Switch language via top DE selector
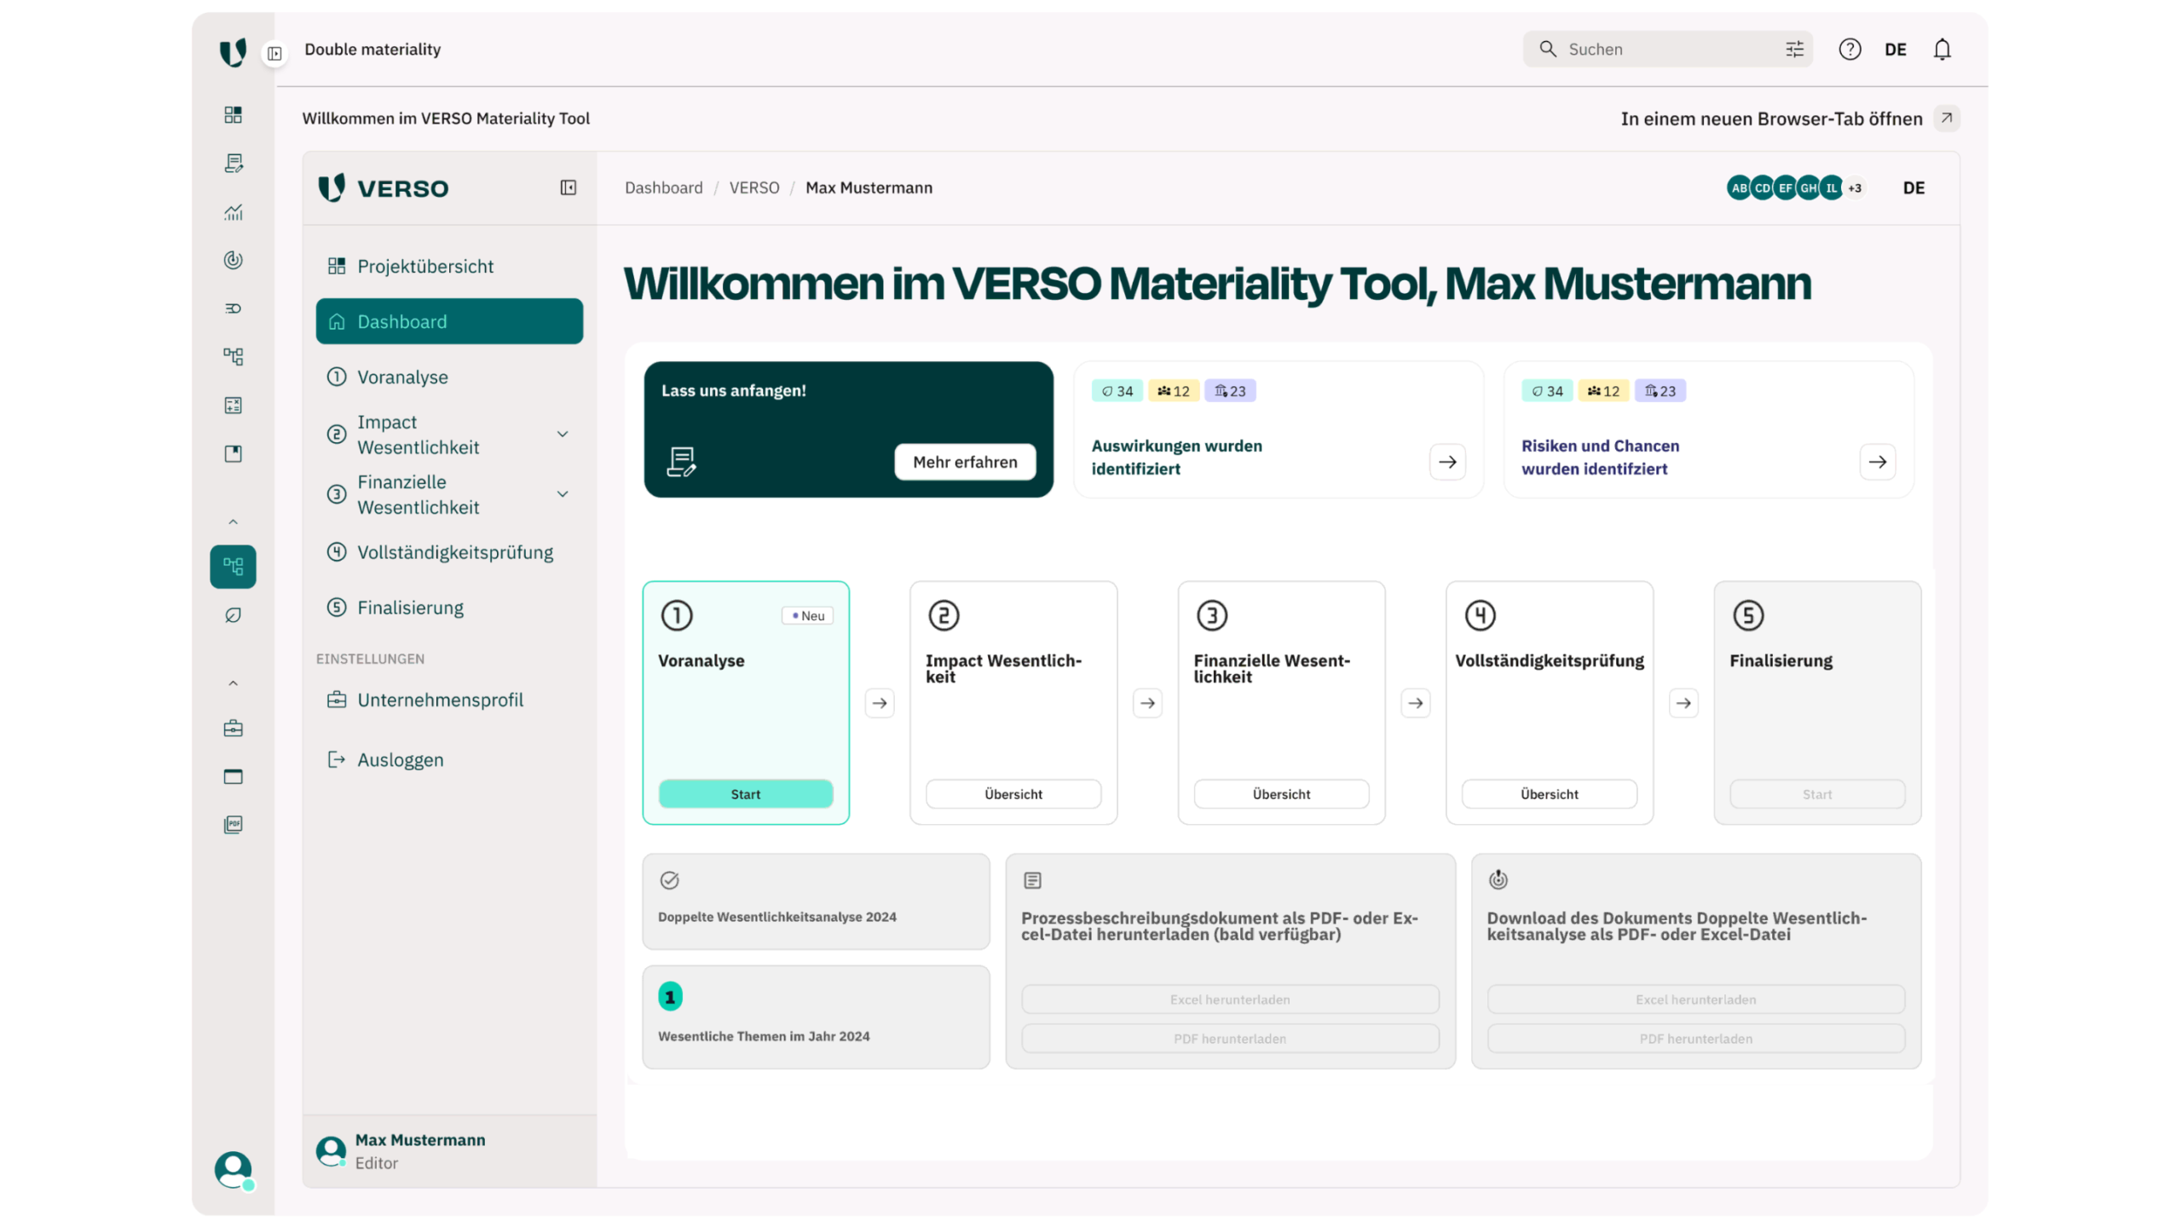 pyautogui.click(x=1895, y=49)
